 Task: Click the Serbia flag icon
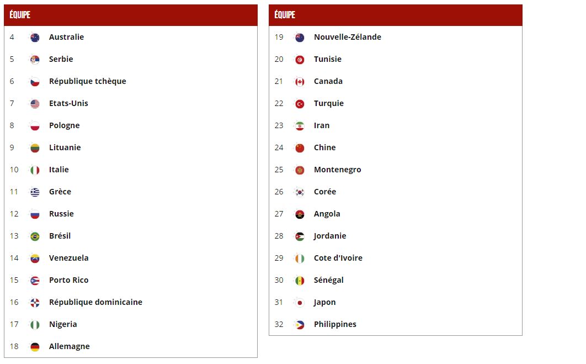(x=35, y=60)
